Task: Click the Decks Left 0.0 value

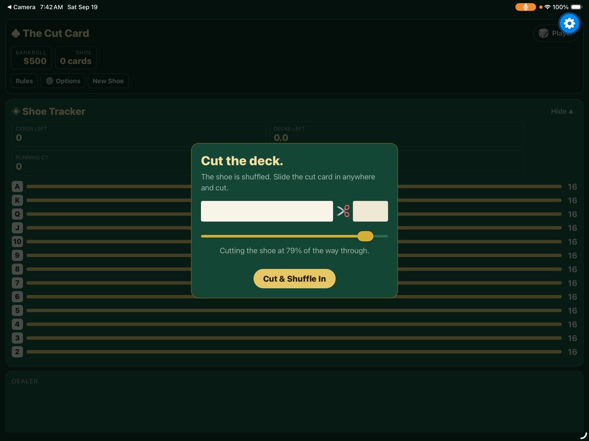Action: [x=281, y=138]
